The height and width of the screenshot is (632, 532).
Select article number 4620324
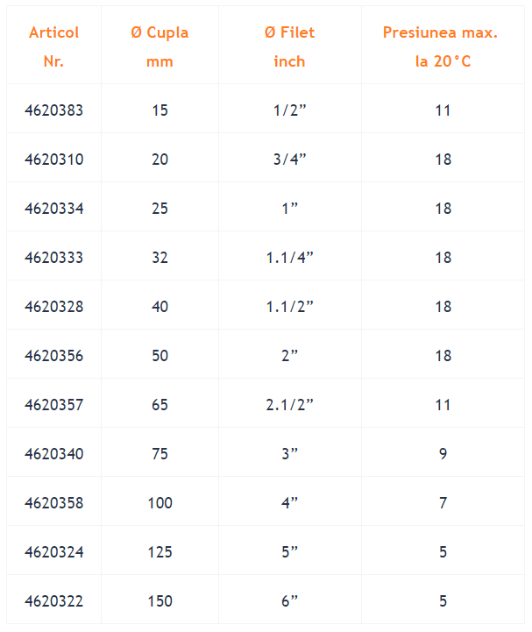54,552
